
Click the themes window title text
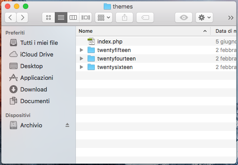[x=123, y=7]
